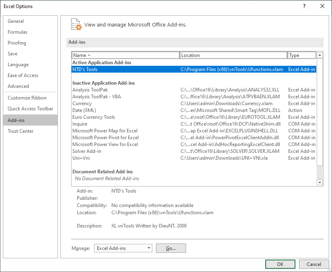332x272 pixels.
Task: Select Analysis ToolPak - VBA add-in
Action: (96, 97)
